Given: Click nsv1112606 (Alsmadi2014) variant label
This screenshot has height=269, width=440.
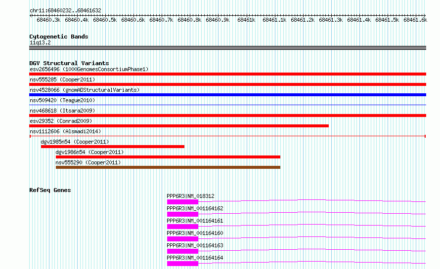Looking at the screenshot, I should coord(65,131).
